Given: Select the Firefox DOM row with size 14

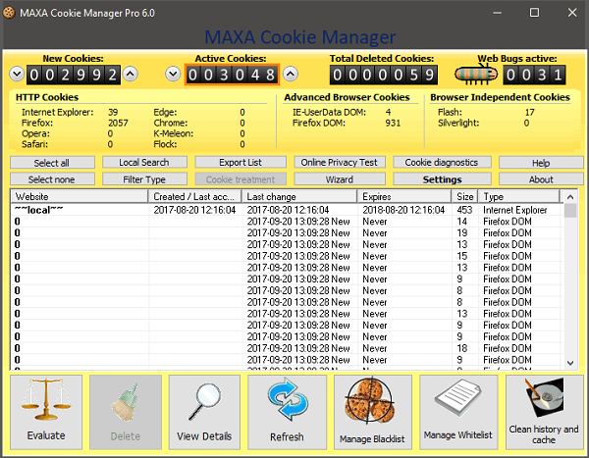Looking at the screenshot, I should pos(288,222).
